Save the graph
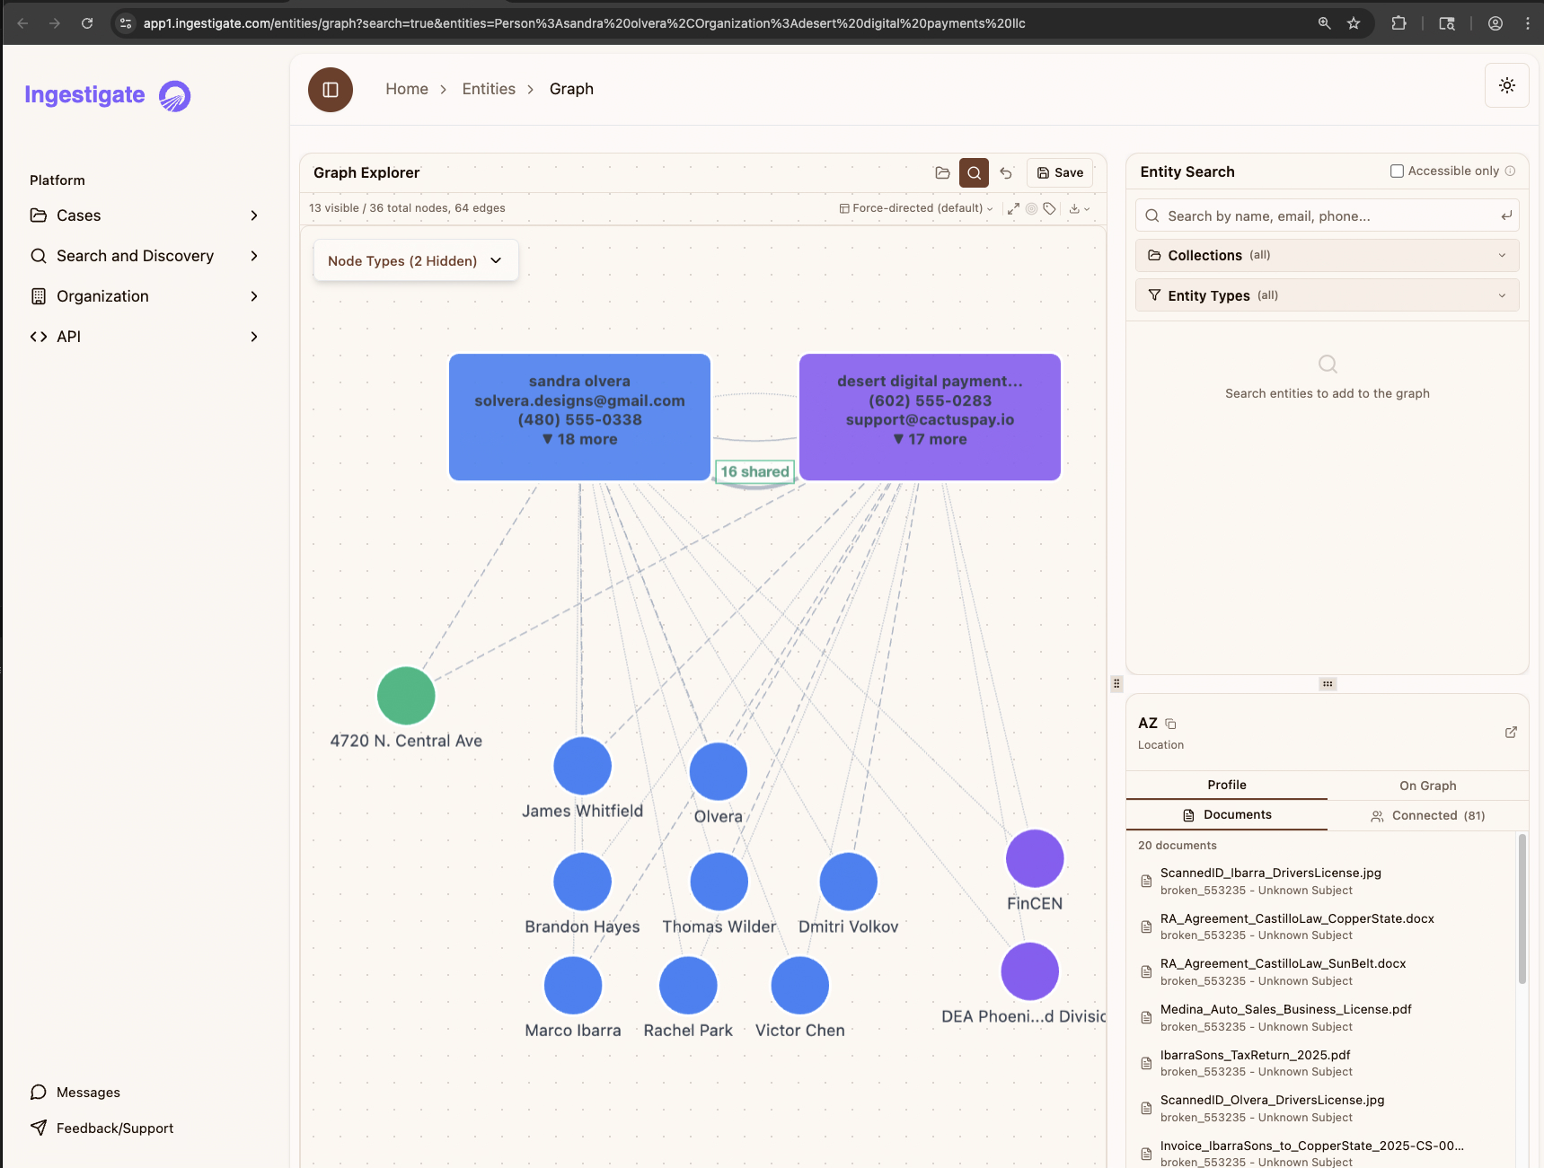This screenshot has width=1544, height=1168. click(1060, 172)
